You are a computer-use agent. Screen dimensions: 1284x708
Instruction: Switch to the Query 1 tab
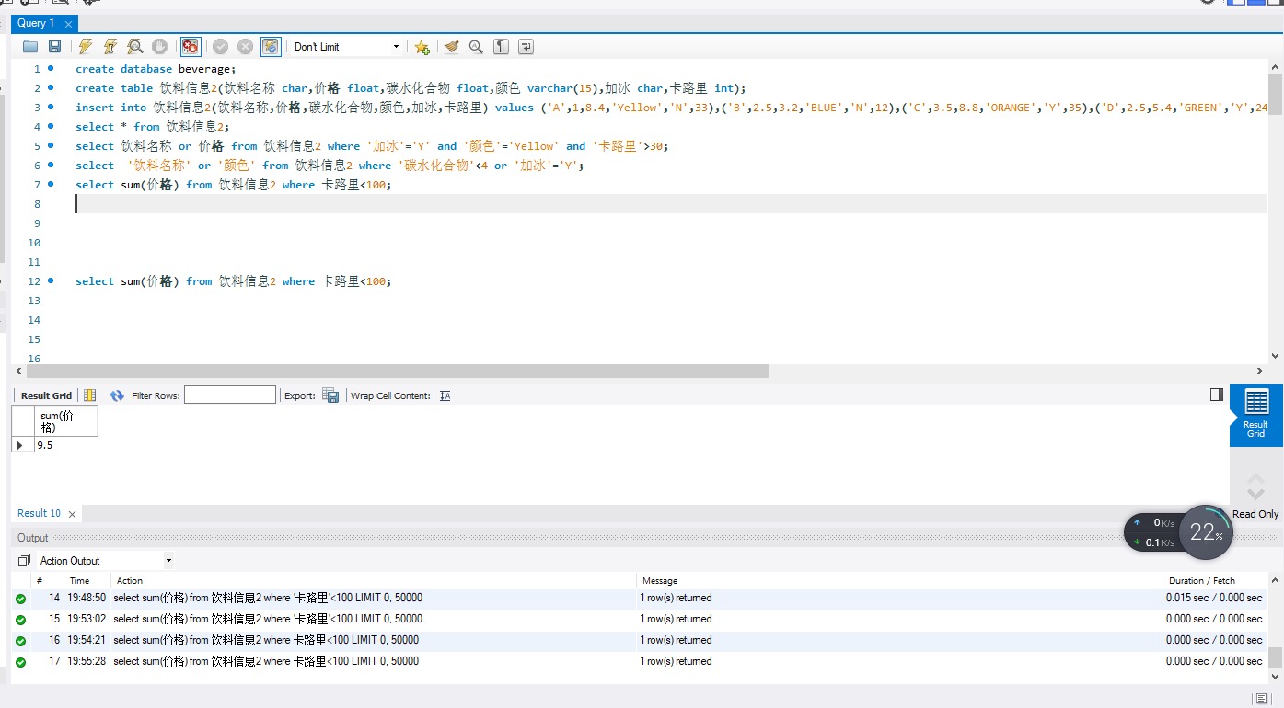(37, 23)
